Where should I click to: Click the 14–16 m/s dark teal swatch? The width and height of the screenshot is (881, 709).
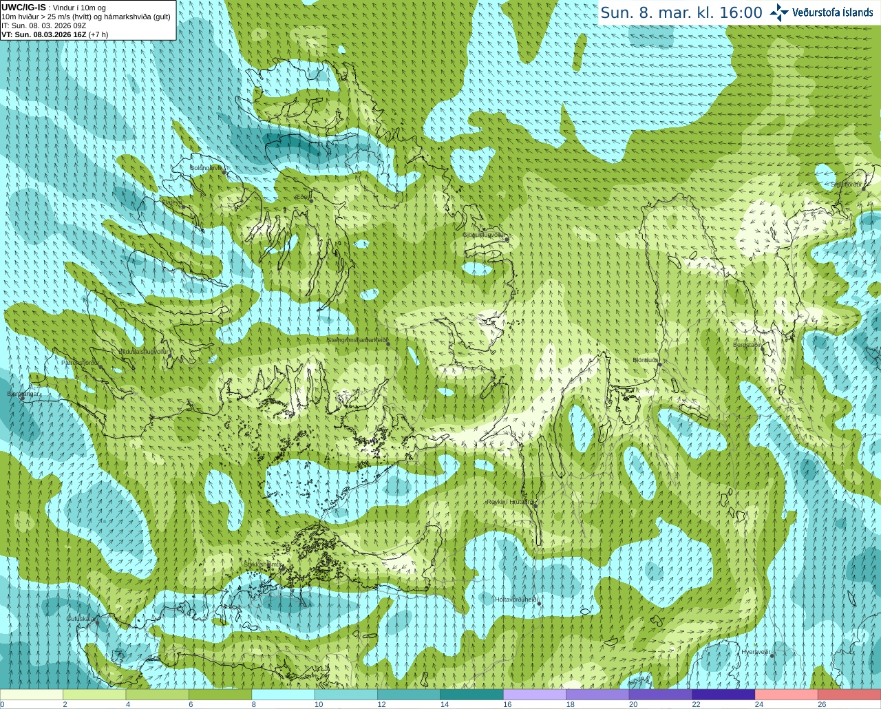pyautogui.click(x=472, y=695)
